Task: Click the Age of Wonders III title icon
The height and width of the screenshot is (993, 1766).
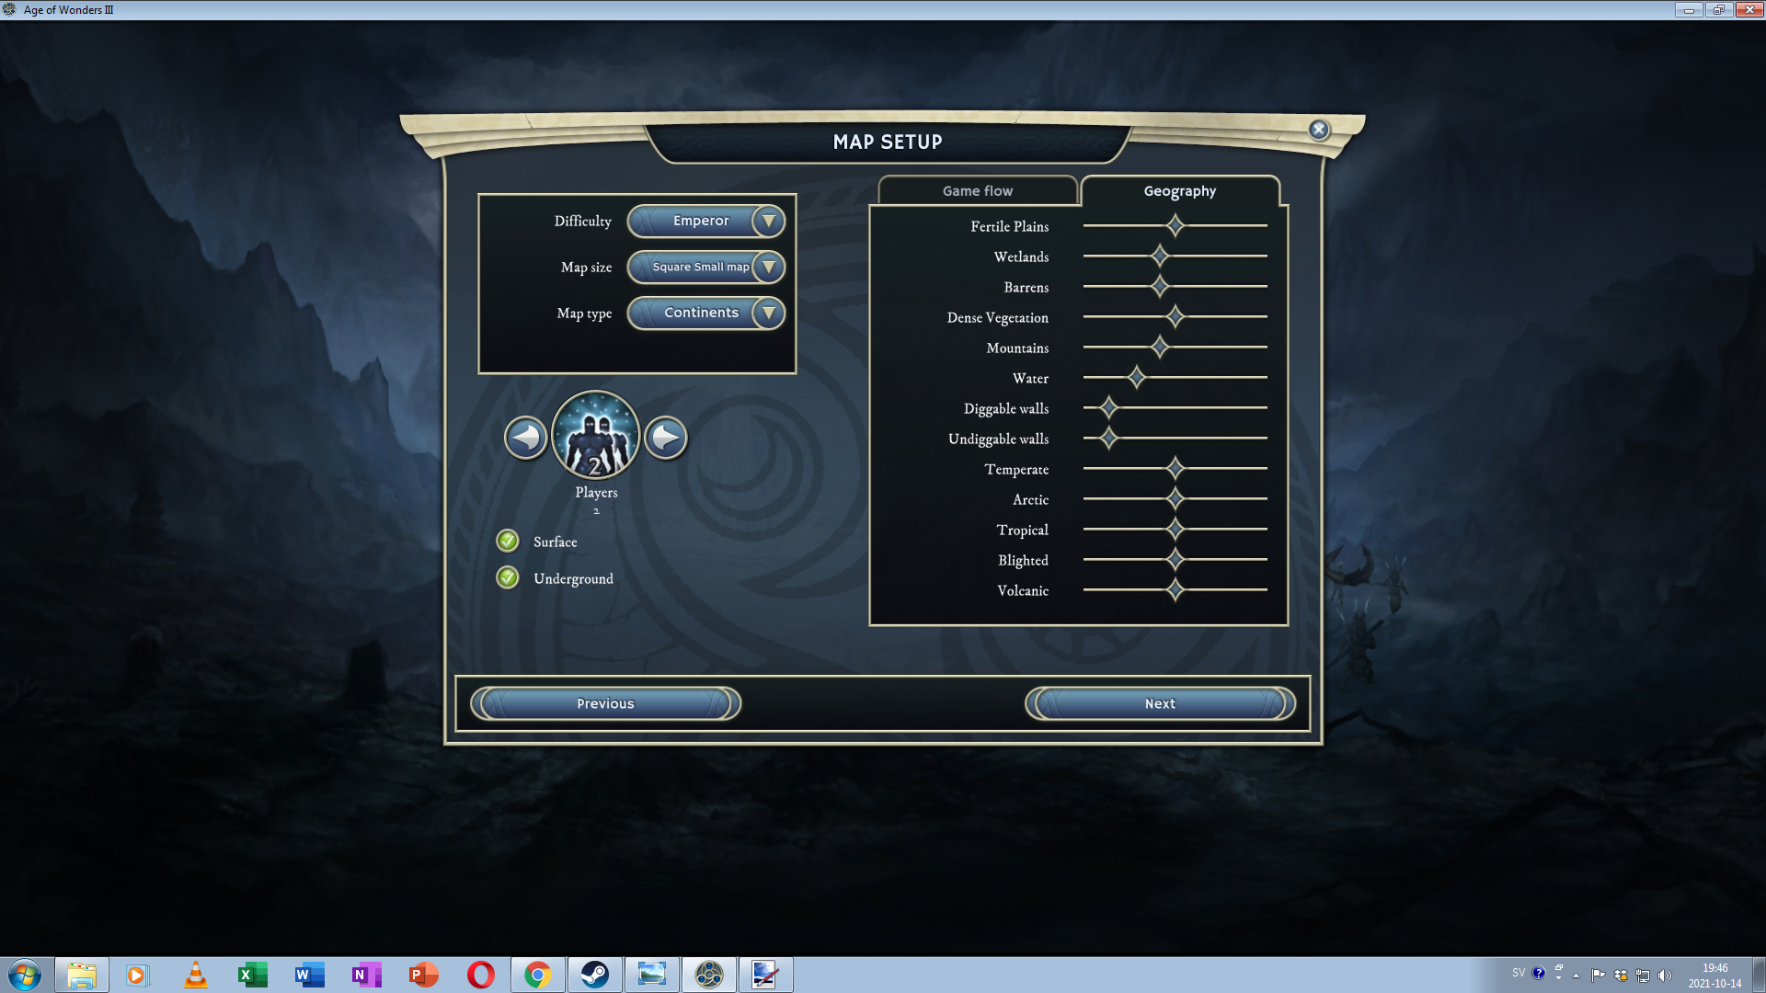Action: click(9, 9)
